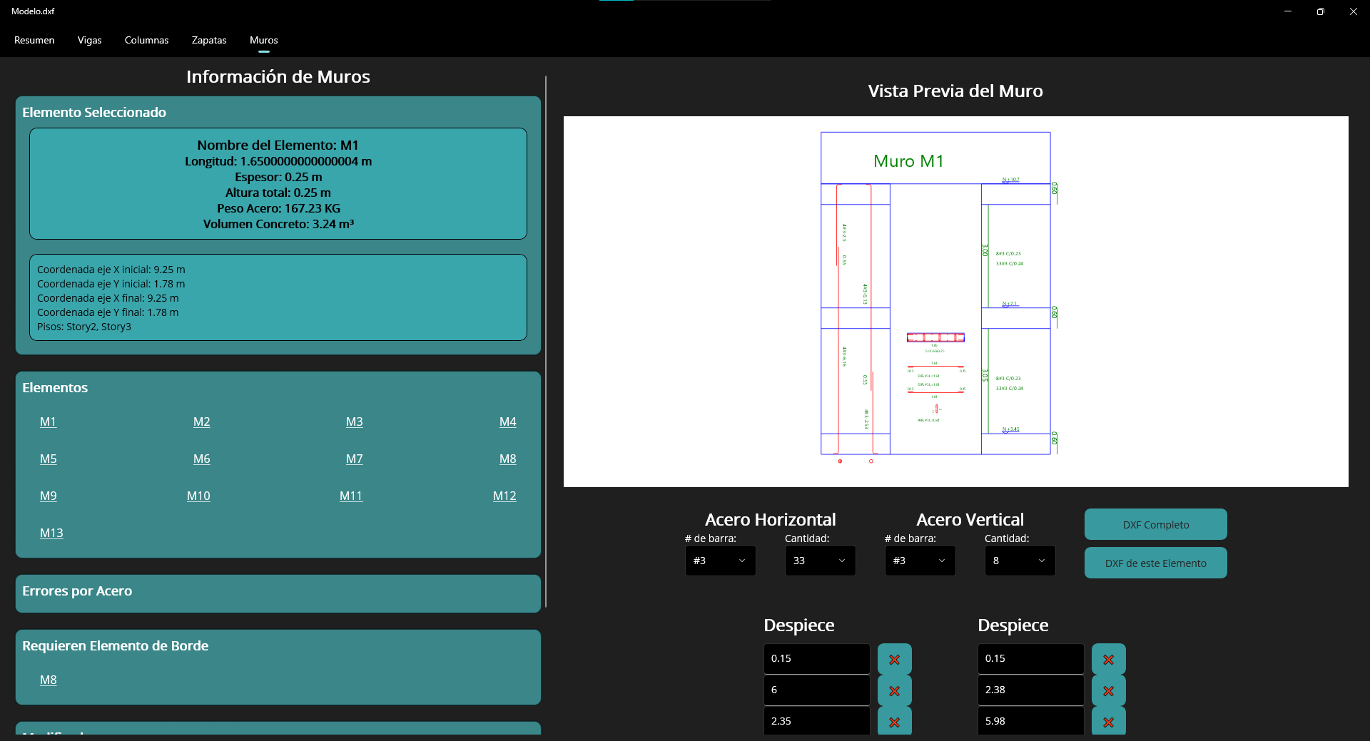
Task: Click Coordenada eje X inicial: 9.25 m
Action: point(111,270)
